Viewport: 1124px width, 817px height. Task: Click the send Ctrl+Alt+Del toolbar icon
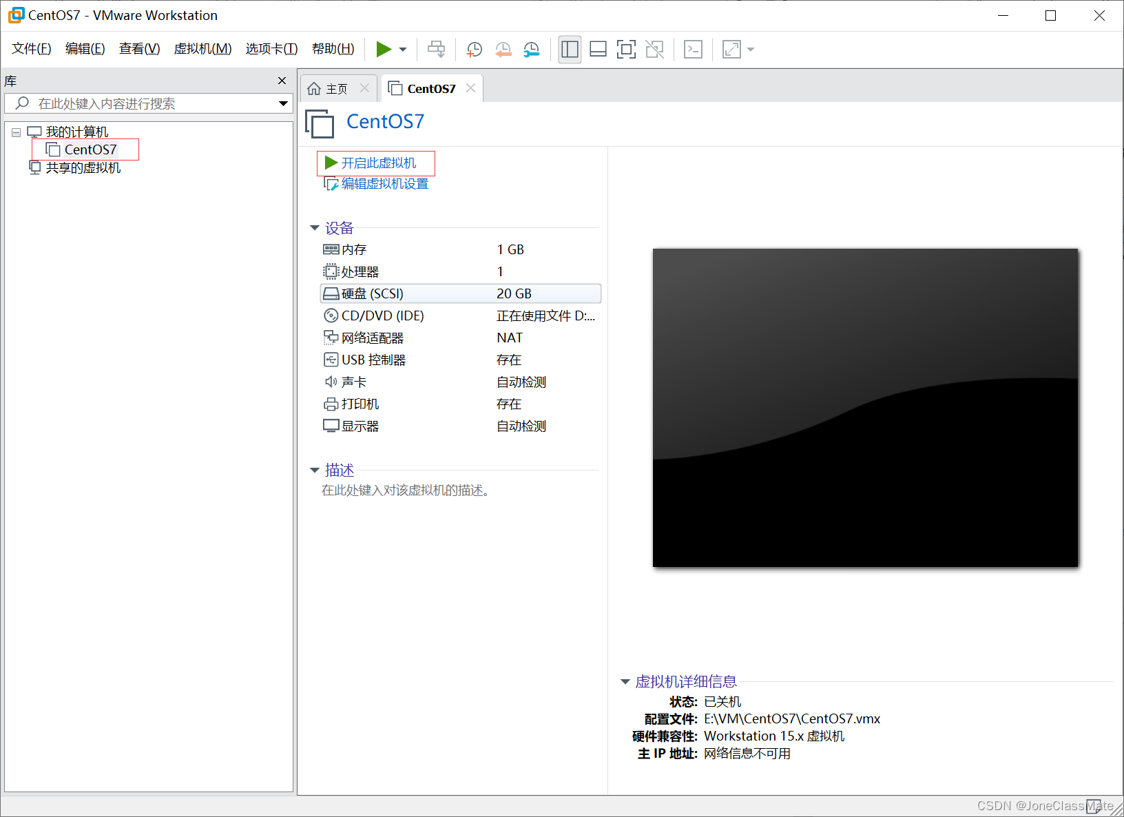point(436,49)
